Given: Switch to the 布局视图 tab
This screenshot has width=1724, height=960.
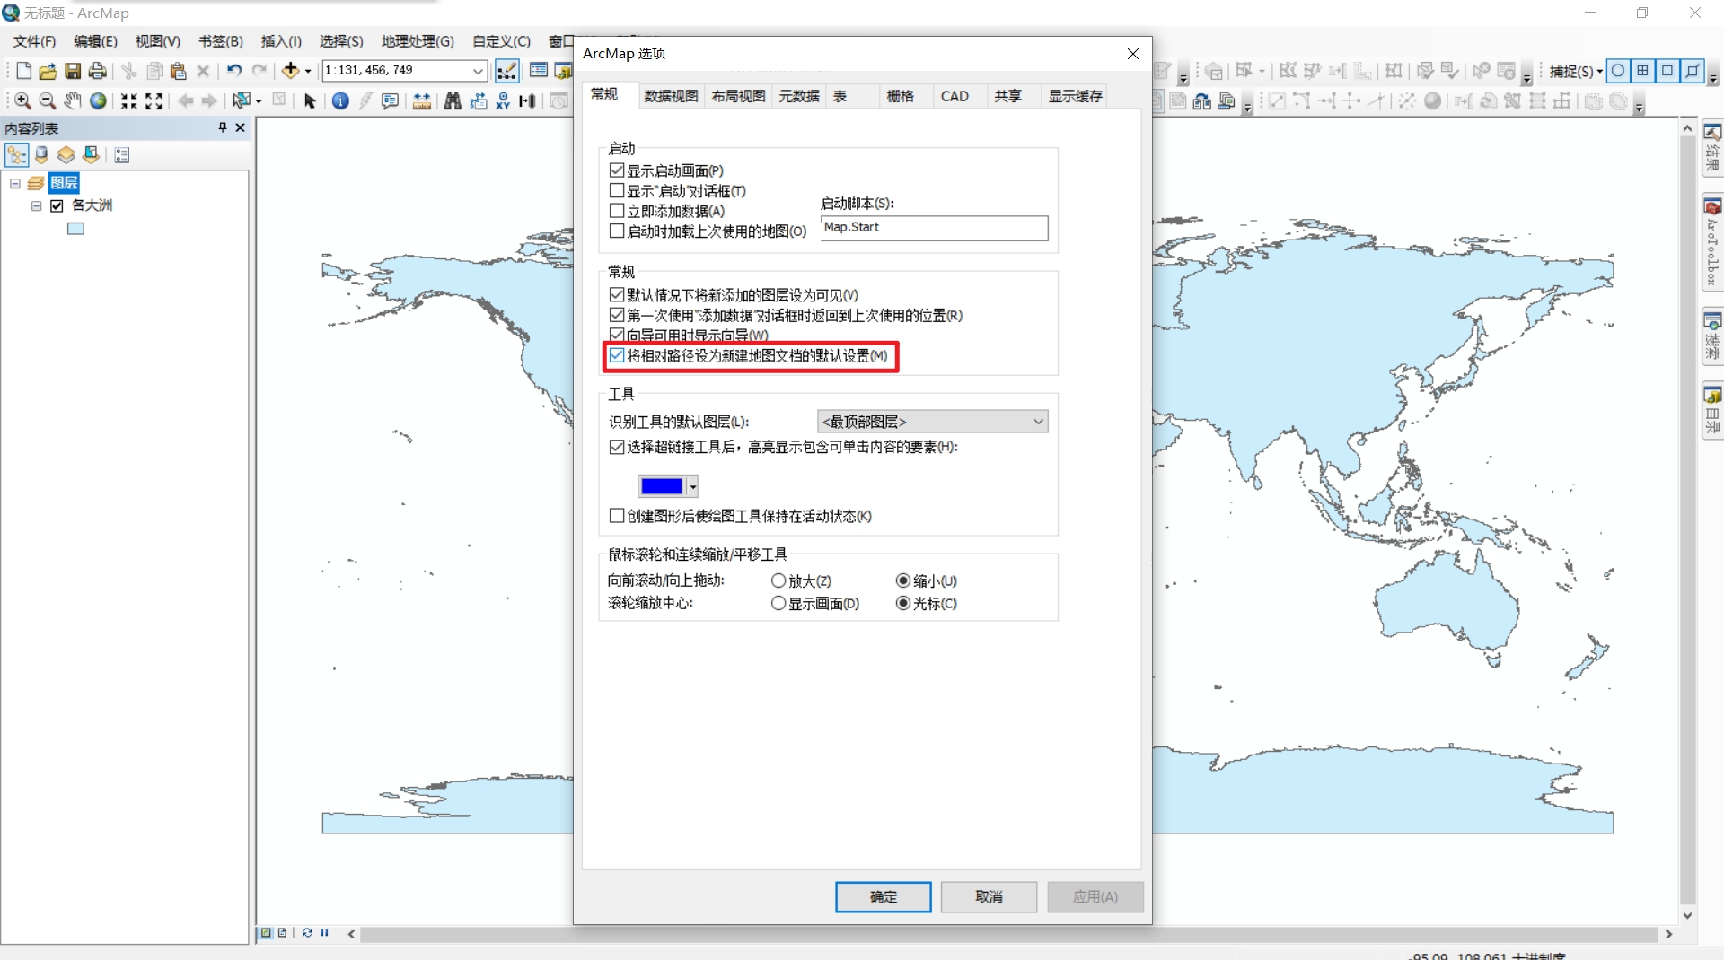Looking at the screenshot, I should click(x=738, y=96).
